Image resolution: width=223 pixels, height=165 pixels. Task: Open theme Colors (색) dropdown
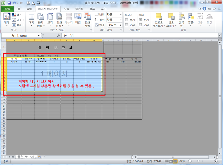tap(17, 15)
